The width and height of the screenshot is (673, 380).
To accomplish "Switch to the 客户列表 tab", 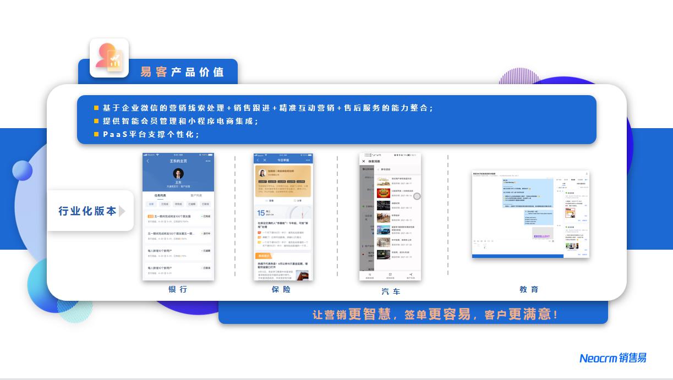I will coord(196,195).
